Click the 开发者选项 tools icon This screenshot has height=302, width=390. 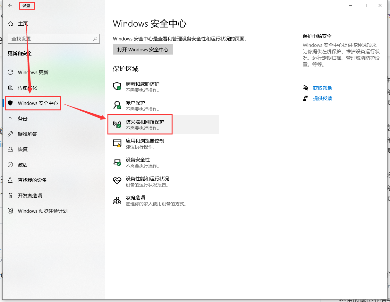[11, 196]
